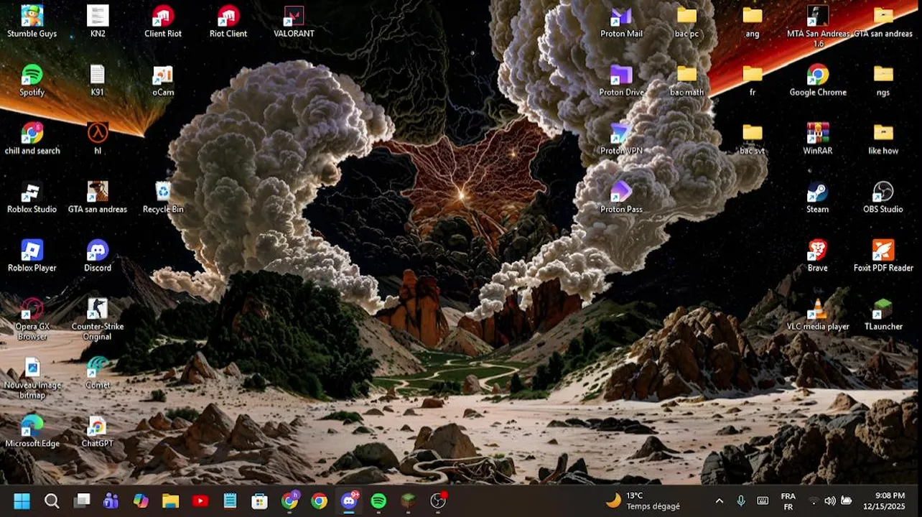Launch Microsoft Edge from the desktop

[x=32, y=432]
